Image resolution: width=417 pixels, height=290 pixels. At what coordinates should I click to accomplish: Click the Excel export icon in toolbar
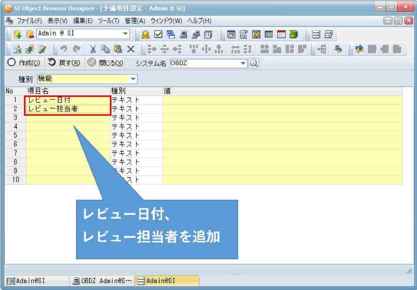pos(17,49)
